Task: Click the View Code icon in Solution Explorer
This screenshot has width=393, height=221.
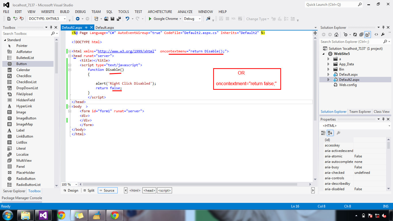Action: pyautogui.click(x=376, y=35)
